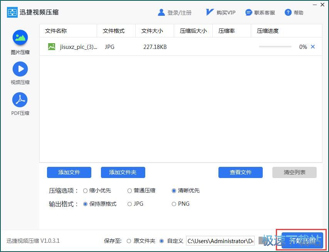Image resolution: width=329 pixels, height=252 pixels.
Task: Click the 查看文件 button
Action: (240, 173)
